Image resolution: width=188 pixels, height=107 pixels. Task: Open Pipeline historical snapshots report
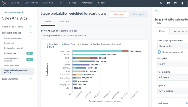point(11,59)
